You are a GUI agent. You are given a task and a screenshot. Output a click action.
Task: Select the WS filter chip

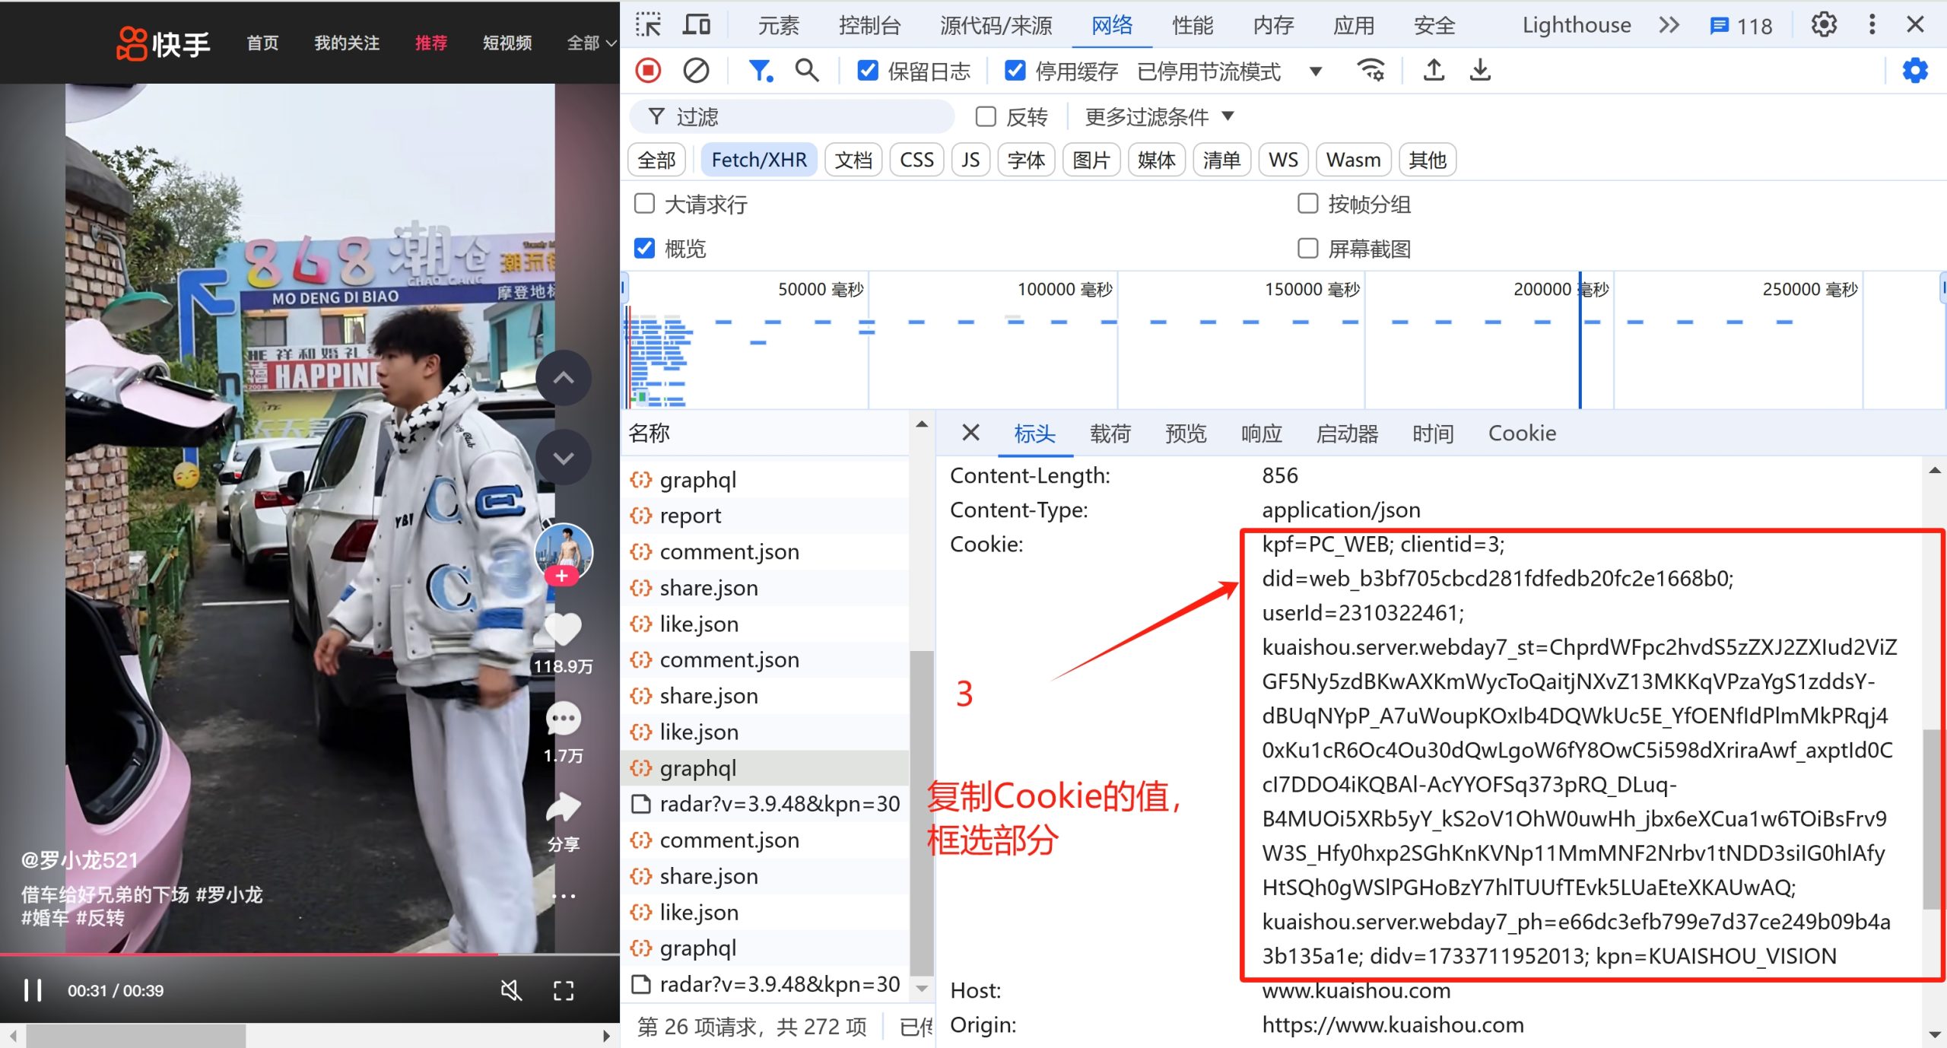[x=1283, y=160]
